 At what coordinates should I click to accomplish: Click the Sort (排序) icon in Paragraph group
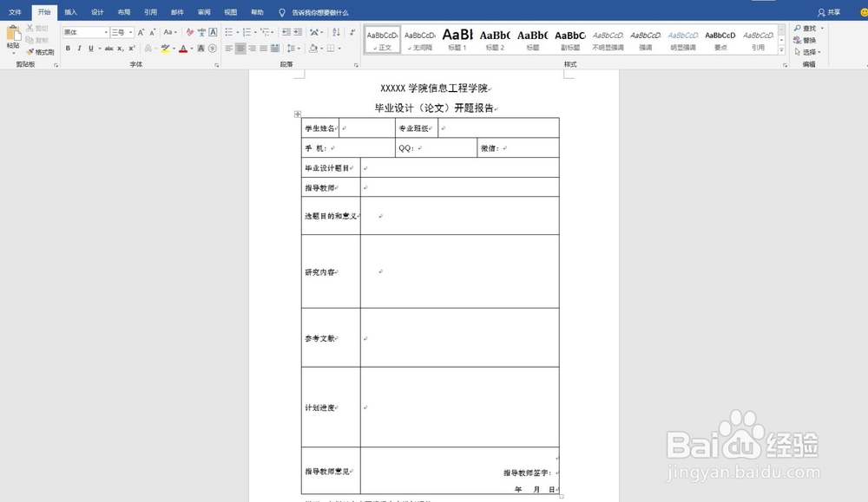coord(336,32)
